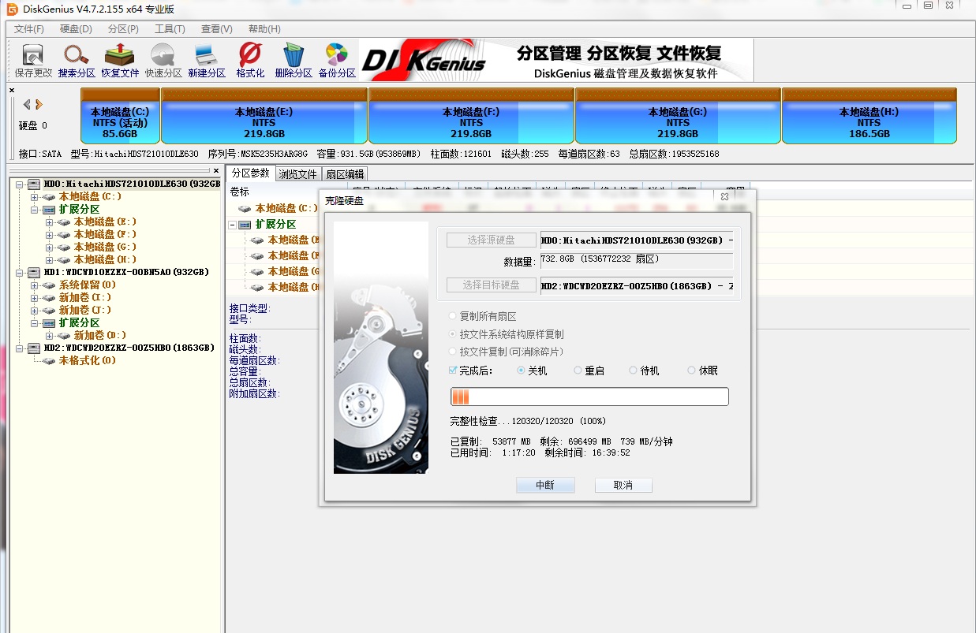Click the 快速分区 (Quick partition) toolbar icon

[x=163, y=61]
